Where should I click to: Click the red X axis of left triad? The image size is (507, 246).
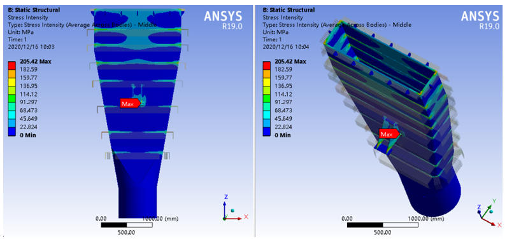(x=234, y=219)
